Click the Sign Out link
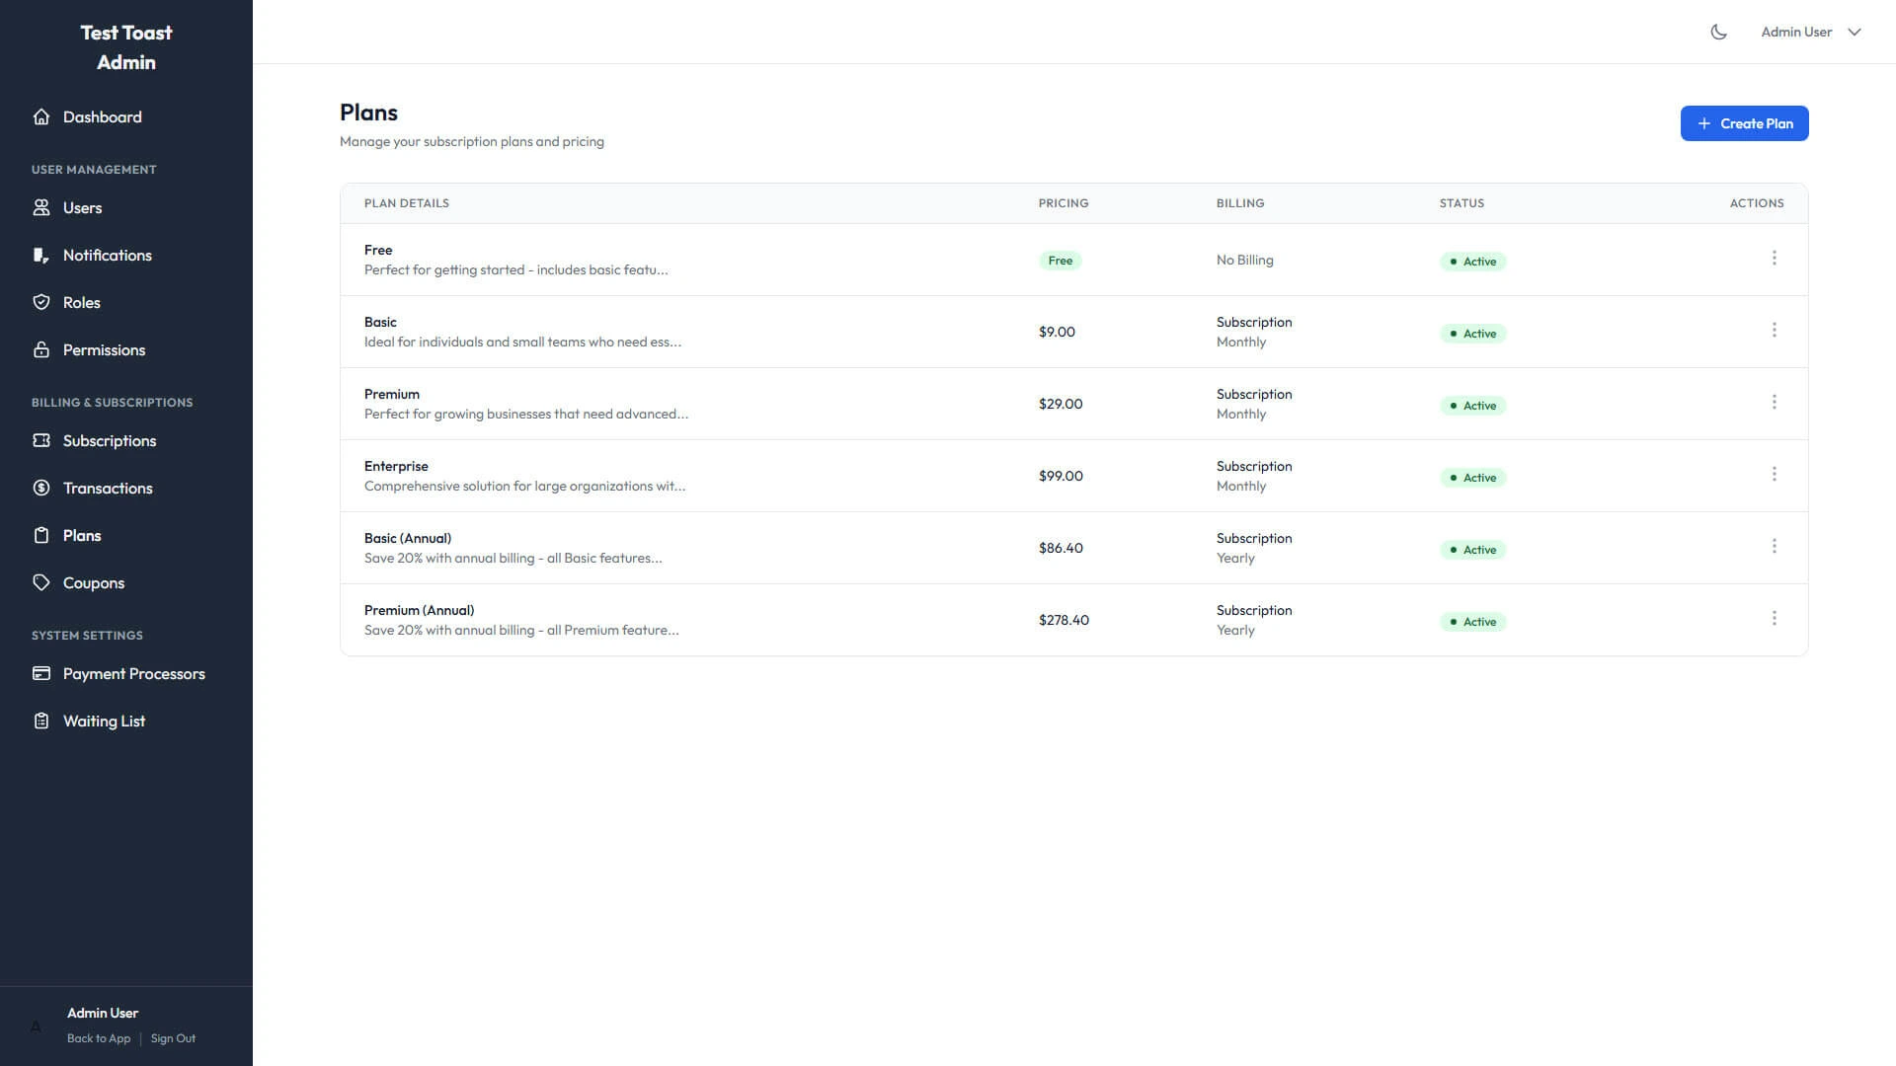Screen dimensions: 1896x1066 (173, 1038)
